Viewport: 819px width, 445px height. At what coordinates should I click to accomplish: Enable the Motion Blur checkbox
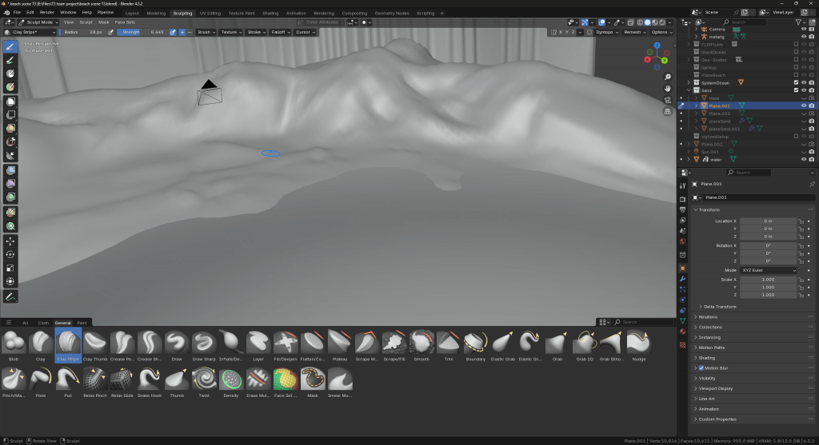coord(701,368)
